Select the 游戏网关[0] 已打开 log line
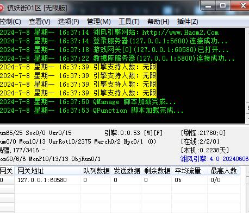 tap(114, 50)
